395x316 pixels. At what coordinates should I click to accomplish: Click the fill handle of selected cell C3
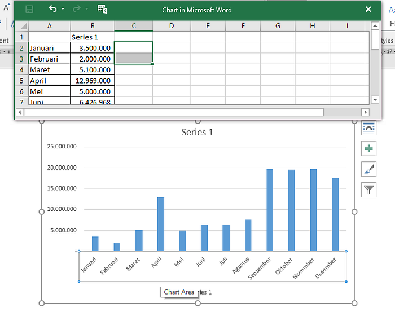tap(153, 64)
